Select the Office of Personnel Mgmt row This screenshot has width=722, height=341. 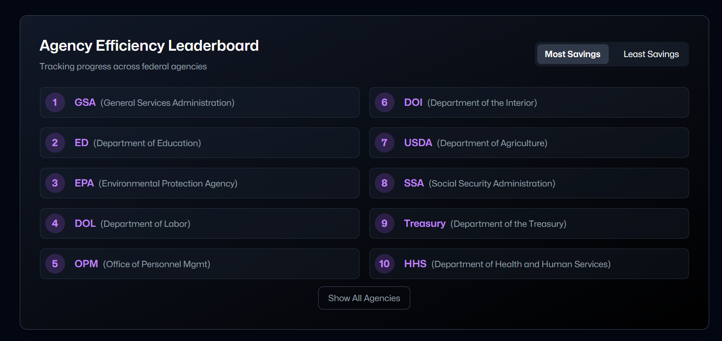coord(199,264)
